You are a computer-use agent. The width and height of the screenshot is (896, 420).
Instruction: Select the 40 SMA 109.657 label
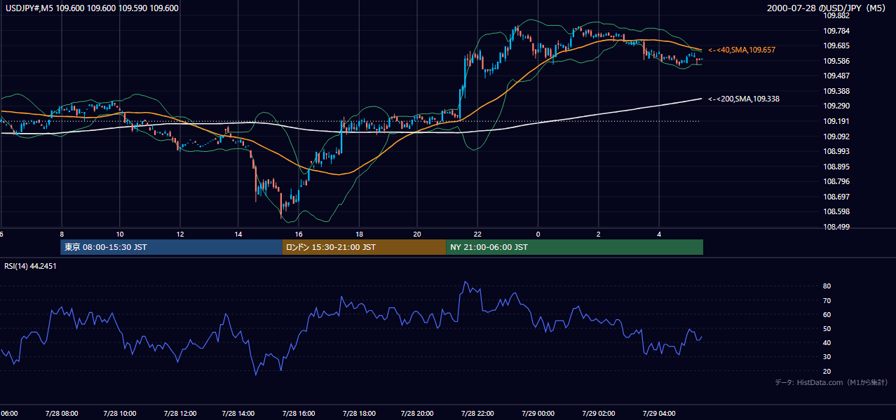pyautogui.click(x=742, y=50)
